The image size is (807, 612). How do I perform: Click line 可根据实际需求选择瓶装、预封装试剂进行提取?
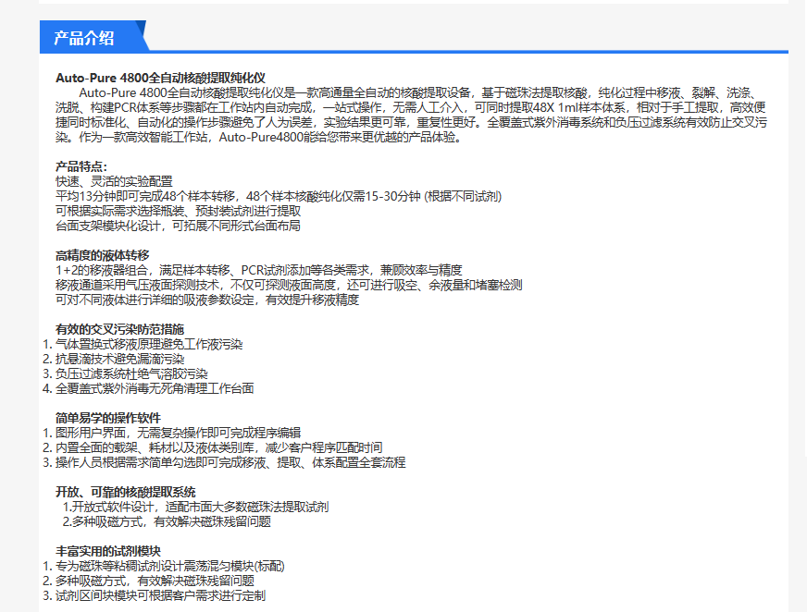click(x=178, y=212)
